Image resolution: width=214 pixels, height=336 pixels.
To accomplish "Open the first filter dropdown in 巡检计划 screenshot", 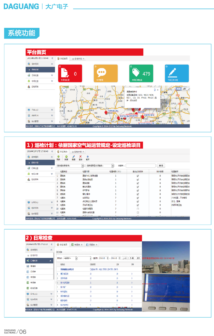I will coord(70,166).
